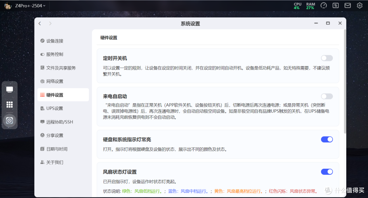The image size is (368, 198).
Task: Open the app grid in dock
Action: click(x=10, y=105)
